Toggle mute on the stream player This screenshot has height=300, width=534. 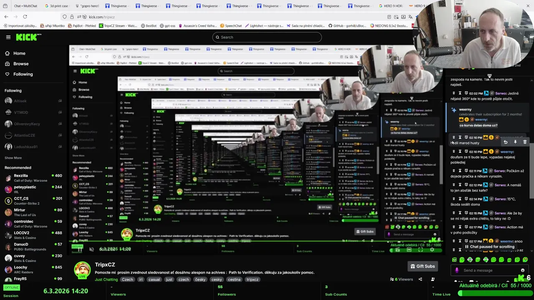[92, 249]
